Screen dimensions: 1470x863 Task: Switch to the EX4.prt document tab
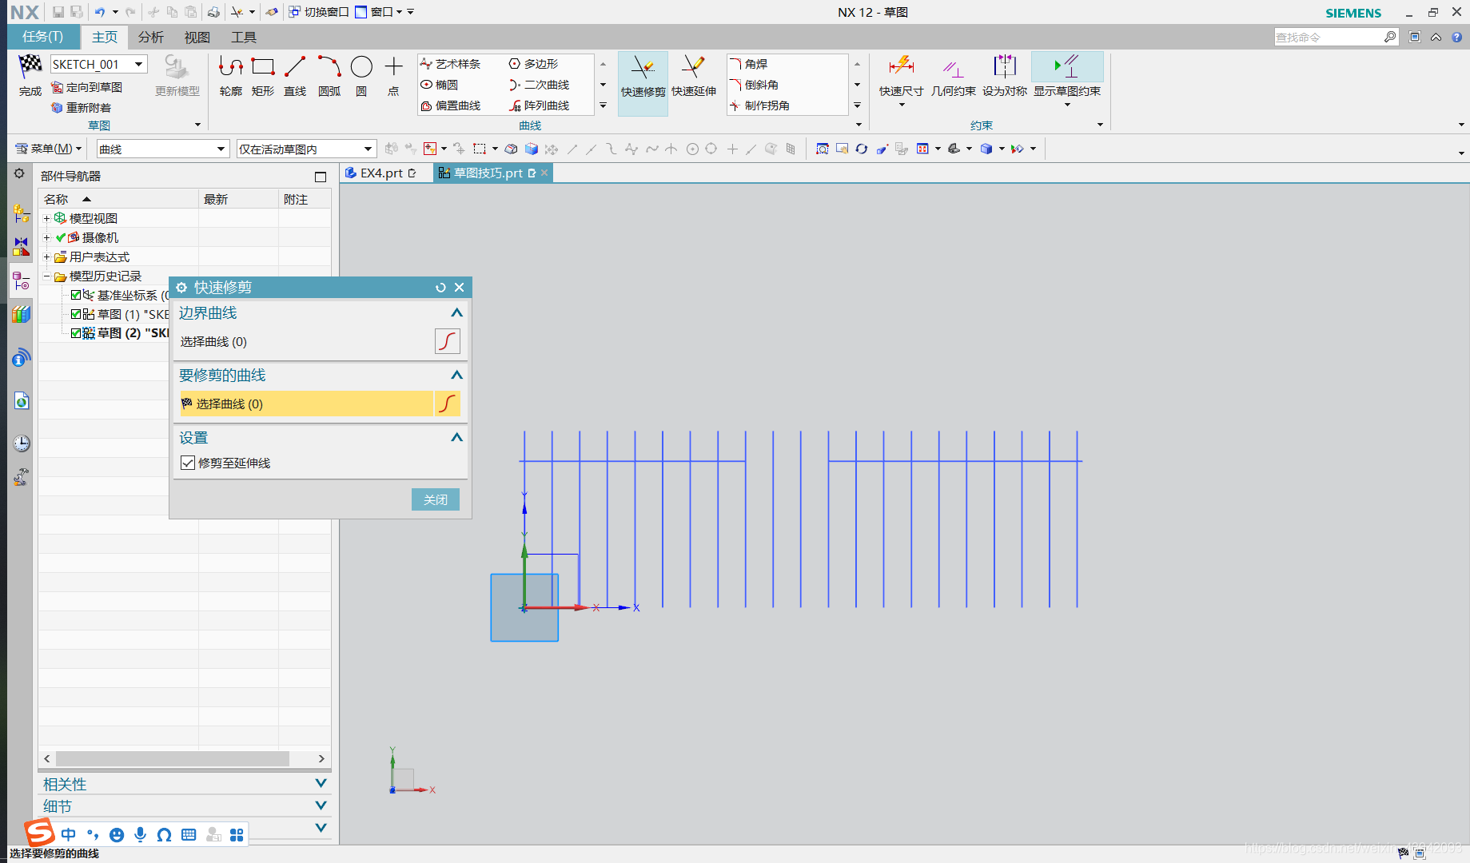point(382,173)
